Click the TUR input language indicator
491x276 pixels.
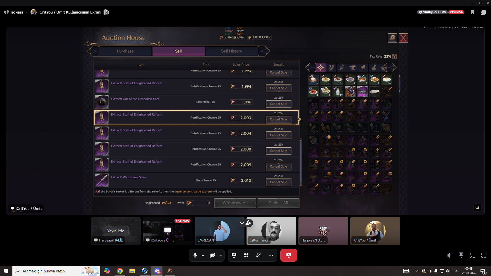[x=456, y=271]
